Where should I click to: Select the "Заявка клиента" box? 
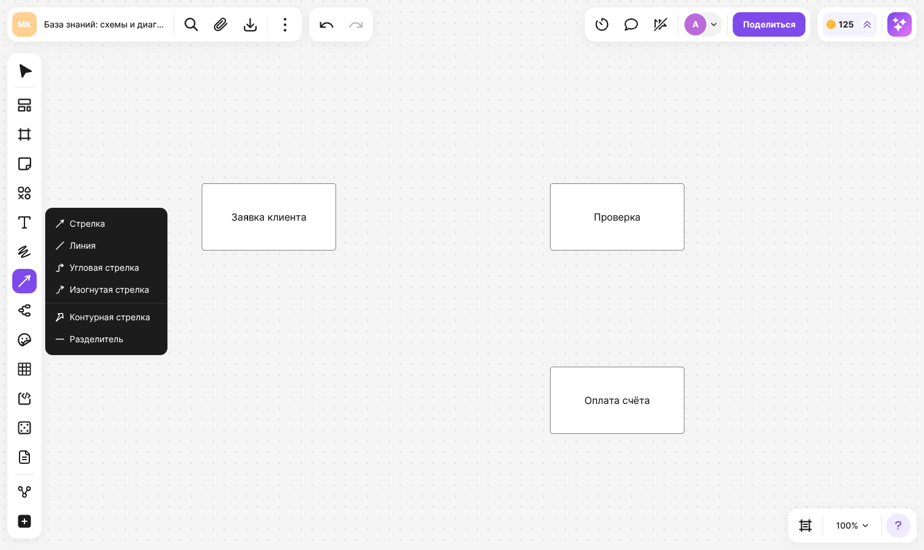tap(269, 217)
